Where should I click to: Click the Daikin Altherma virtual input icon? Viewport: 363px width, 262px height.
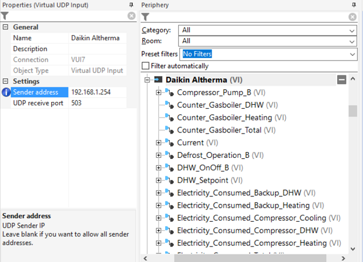pos(158,79)
